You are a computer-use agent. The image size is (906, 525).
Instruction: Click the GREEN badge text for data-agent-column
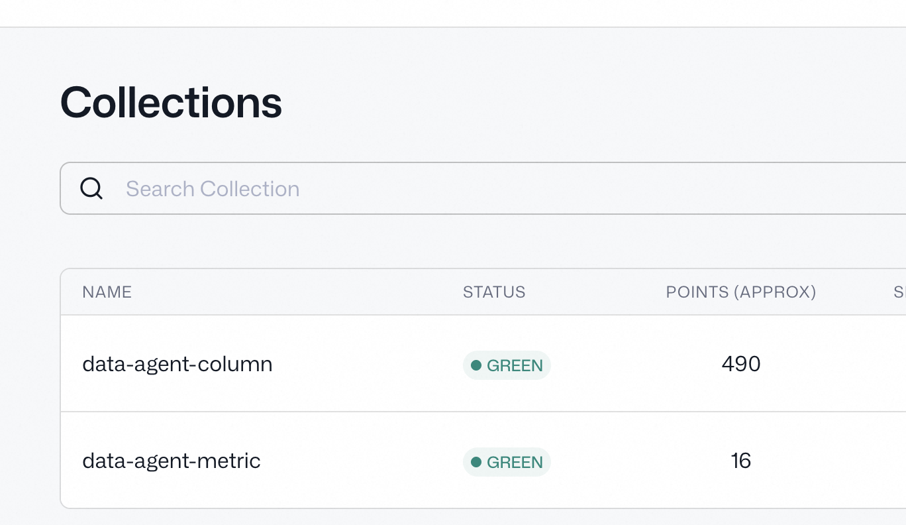[515, 365]
